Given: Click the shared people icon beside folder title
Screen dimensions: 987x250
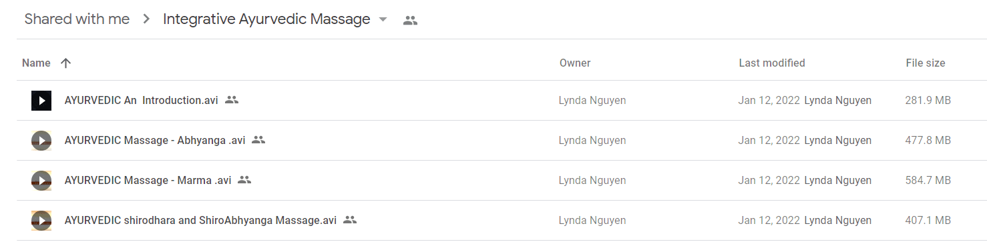Looking at the screenshot, I should tap(410, 20).
